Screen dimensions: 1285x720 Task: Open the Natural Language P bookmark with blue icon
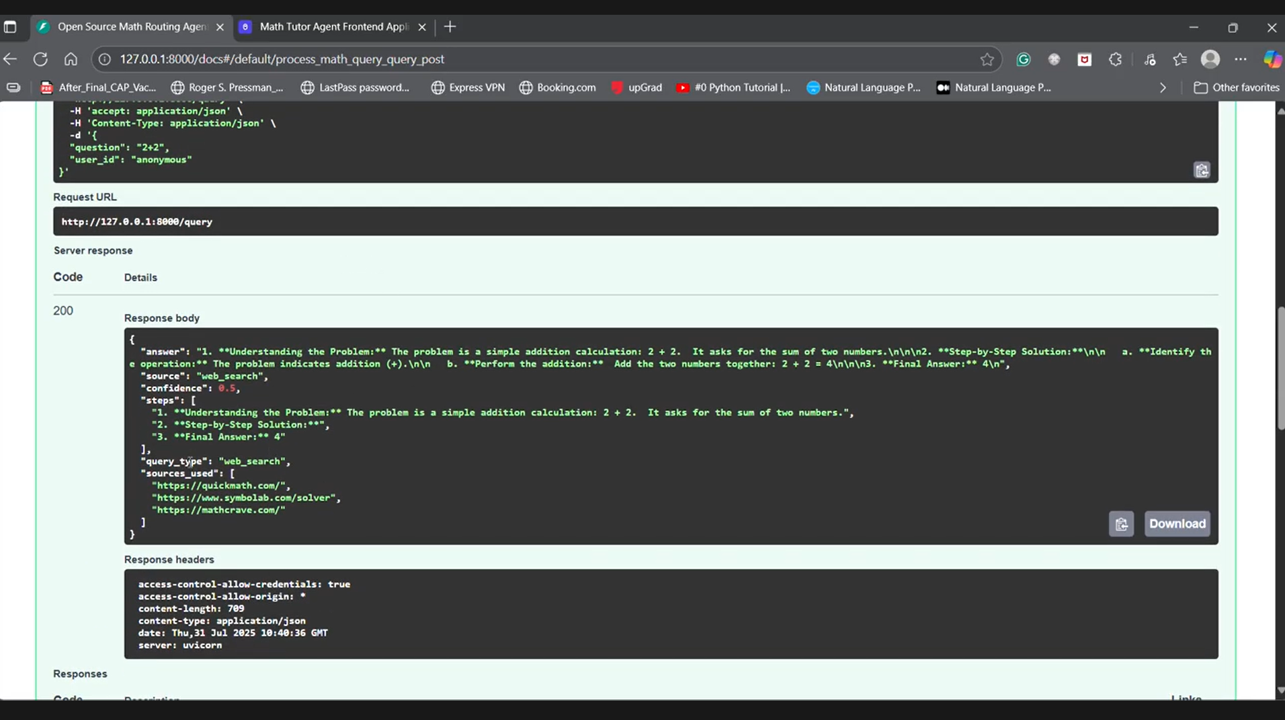(x=864, y=87)
